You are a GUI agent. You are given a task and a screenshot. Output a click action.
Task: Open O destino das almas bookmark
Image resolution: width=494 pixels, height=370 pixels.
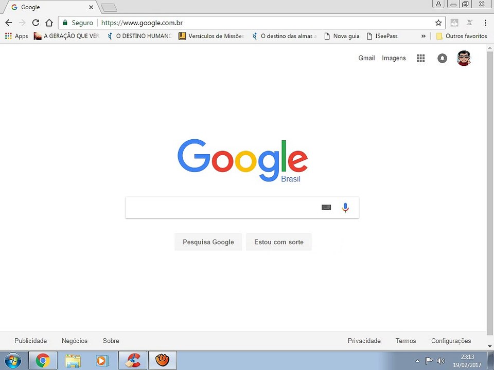[285, 36]
